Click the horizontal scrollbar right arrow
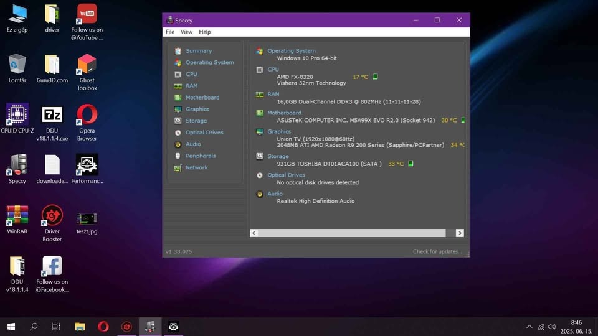The image size is (598, 336). [460, 233]
